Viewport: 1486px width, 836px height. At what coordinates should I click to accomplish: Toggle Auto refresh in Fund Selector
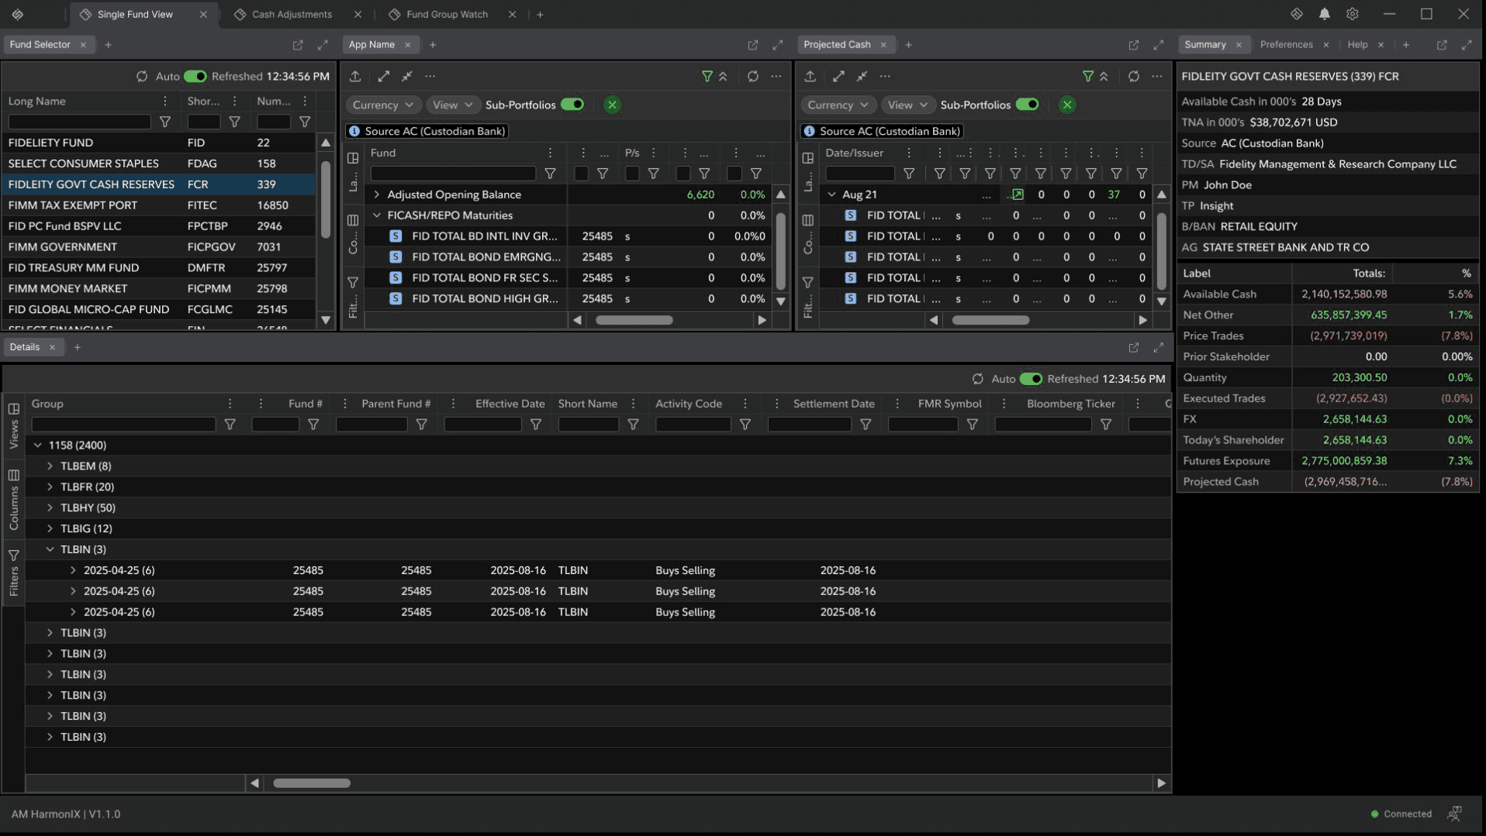[x=195, y=76]
